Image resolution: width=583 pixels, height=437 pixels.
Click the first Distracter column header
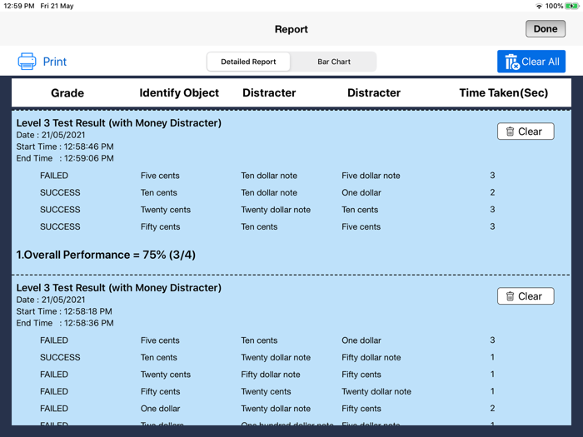click(x=269, y=93)
